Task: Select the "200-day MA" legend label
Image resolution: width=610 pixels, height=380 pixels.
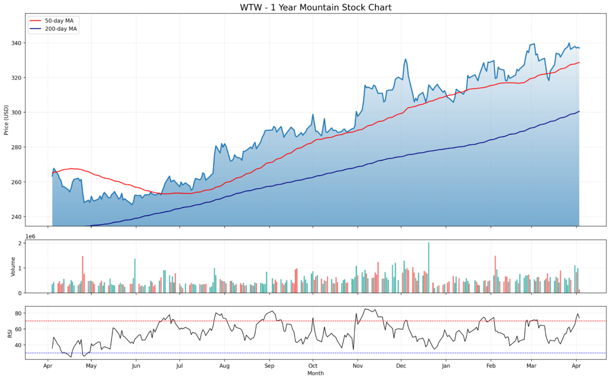Action: coord(60,29)
